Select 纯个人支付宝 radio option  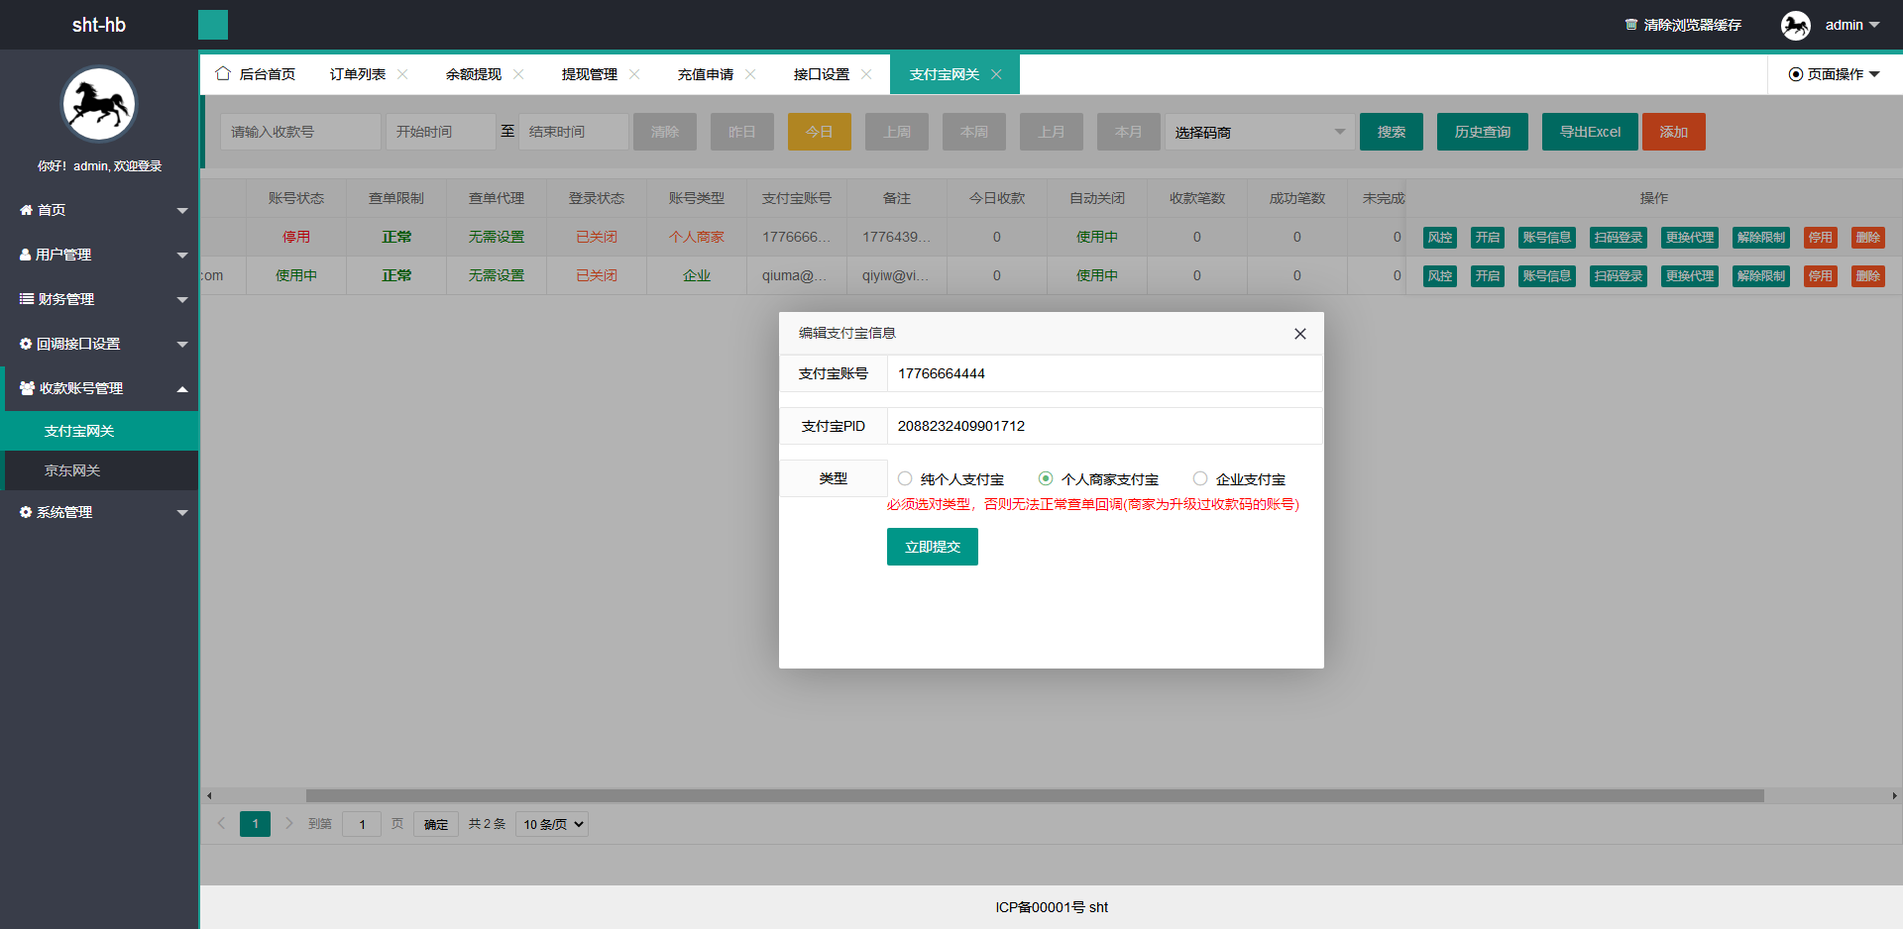pyautogui.click(x=905, y=478)
